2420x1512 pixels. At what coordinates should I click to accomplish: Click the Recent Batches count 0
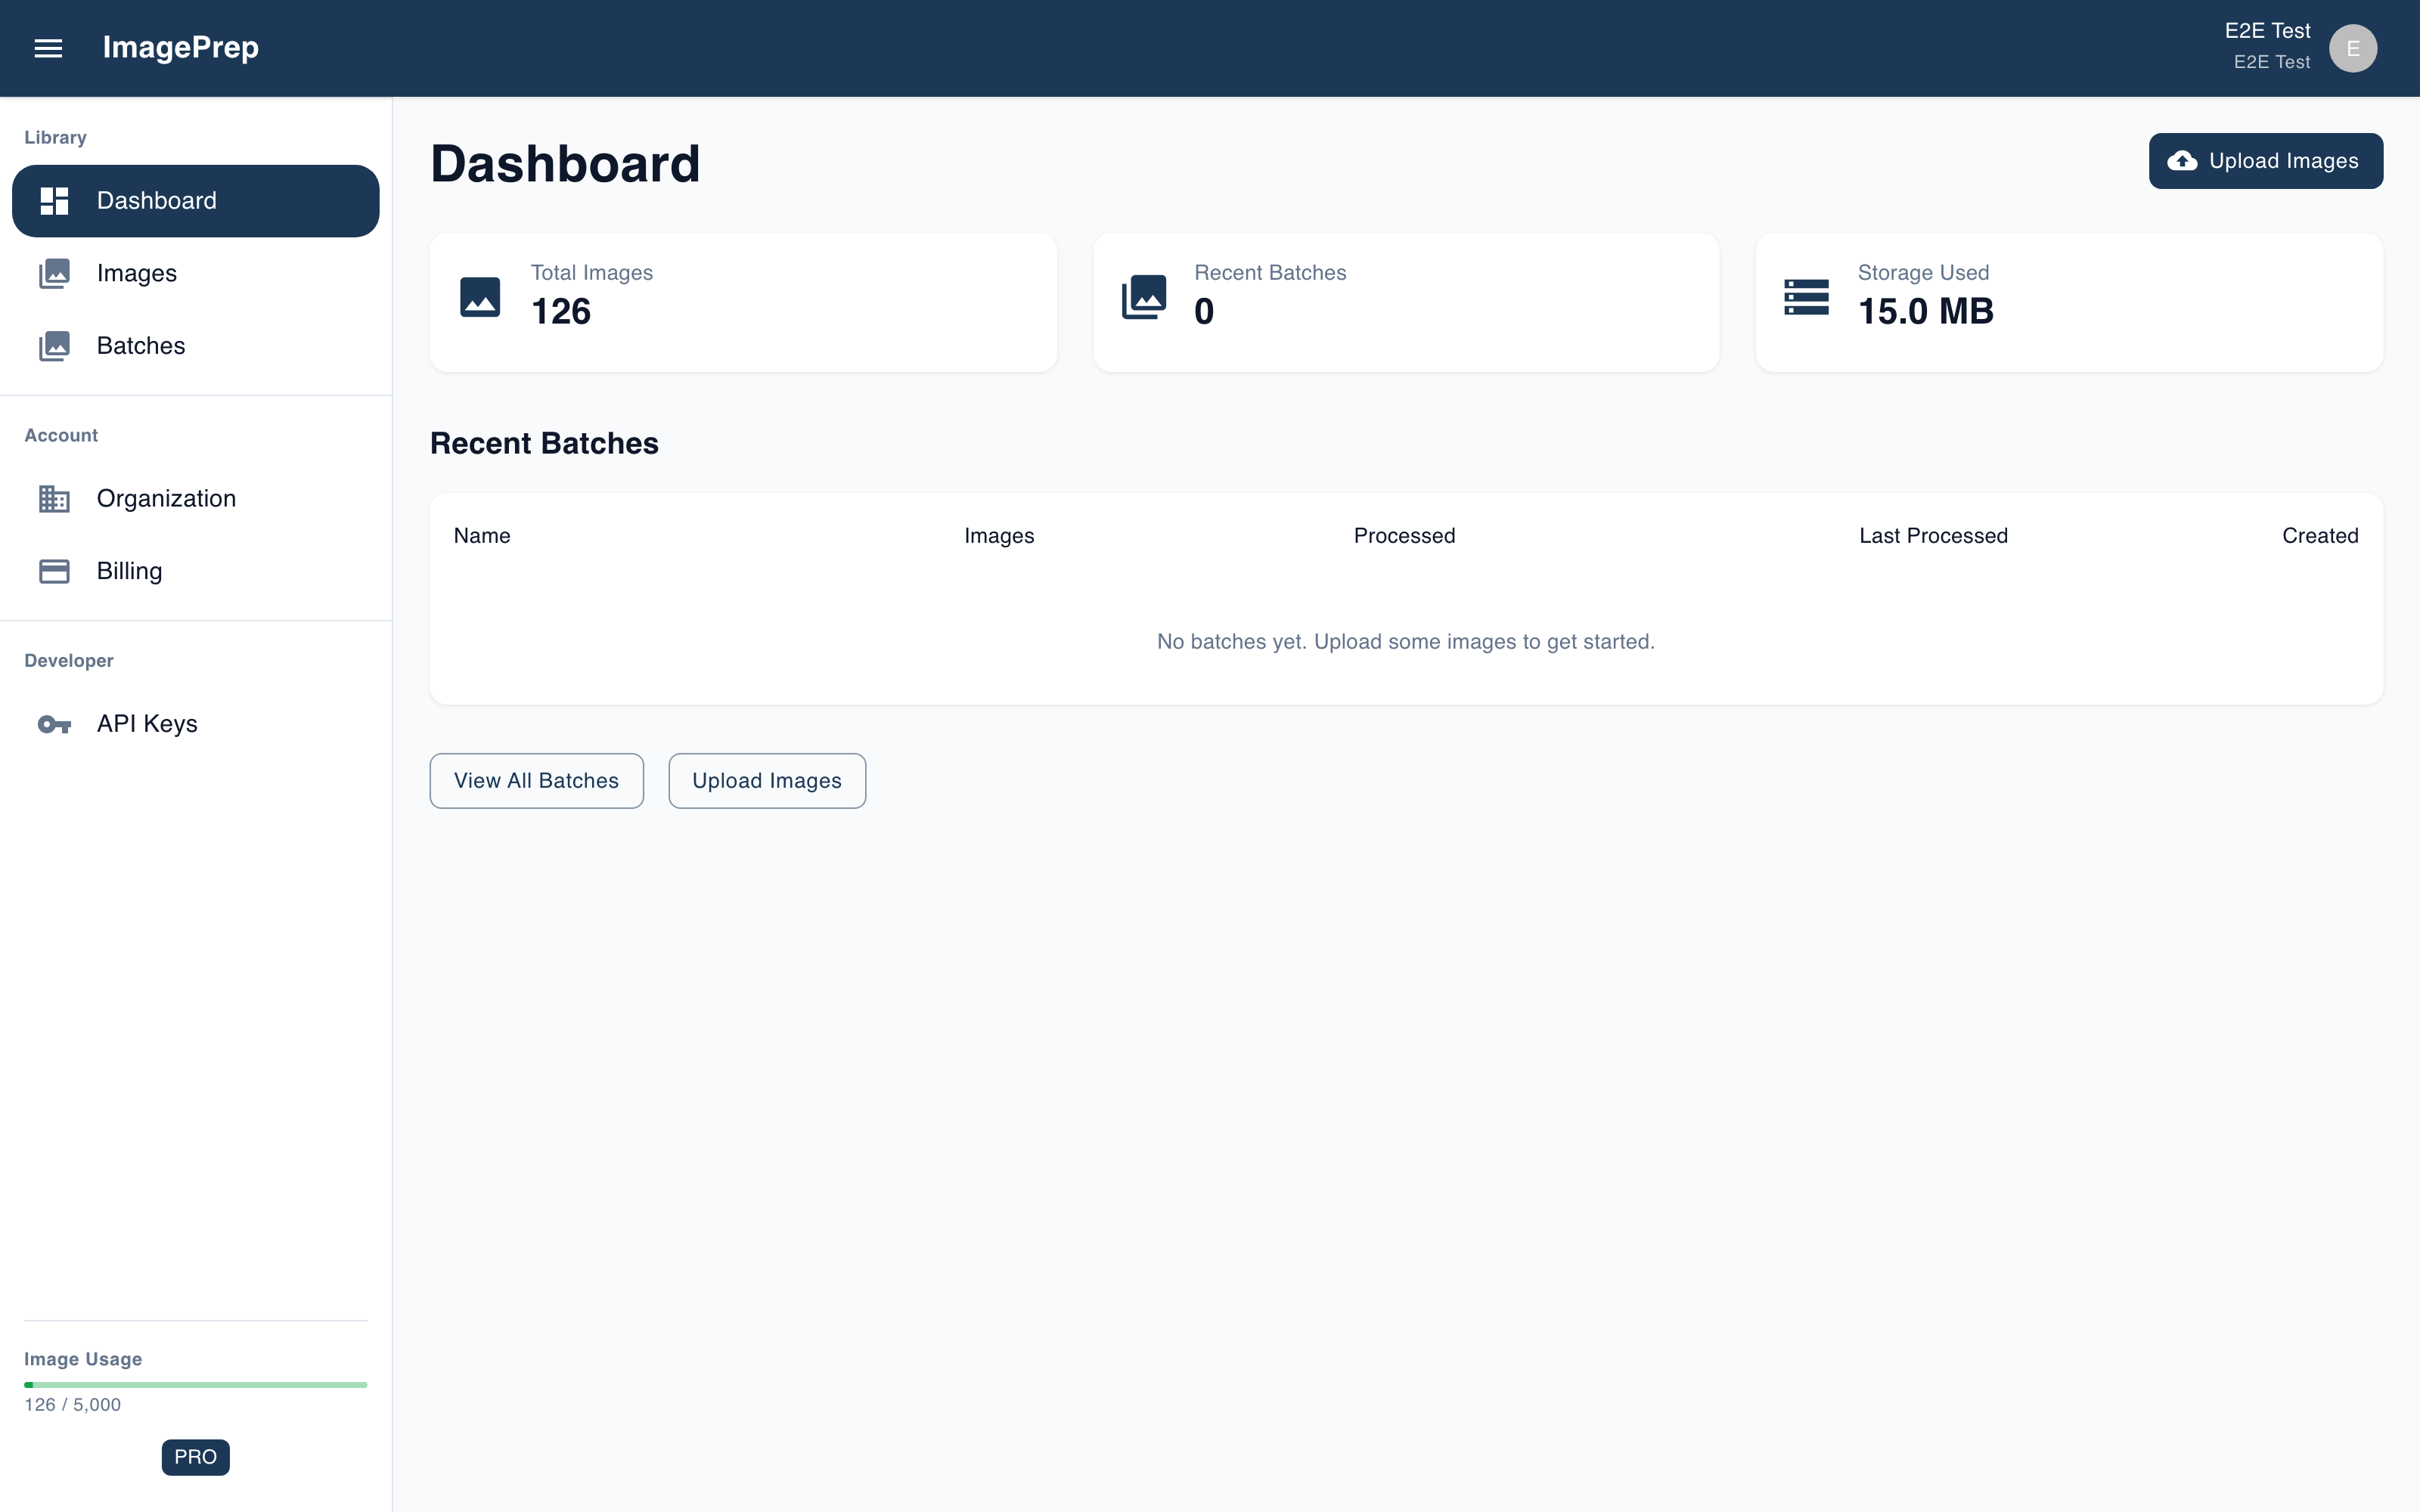[x=1204, y=312]
